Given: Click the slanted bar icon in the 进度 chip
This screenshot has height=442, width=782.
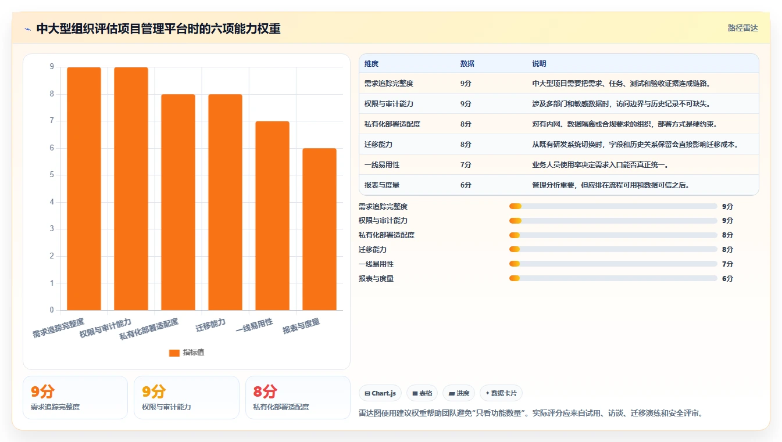Looking at the screenshot, I should point(452,393).
